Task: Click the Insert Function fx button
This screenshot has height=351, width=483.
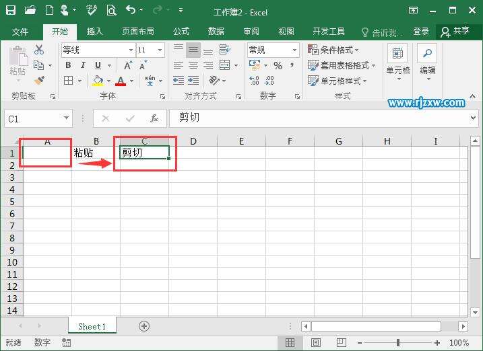Action: (154, 118)
